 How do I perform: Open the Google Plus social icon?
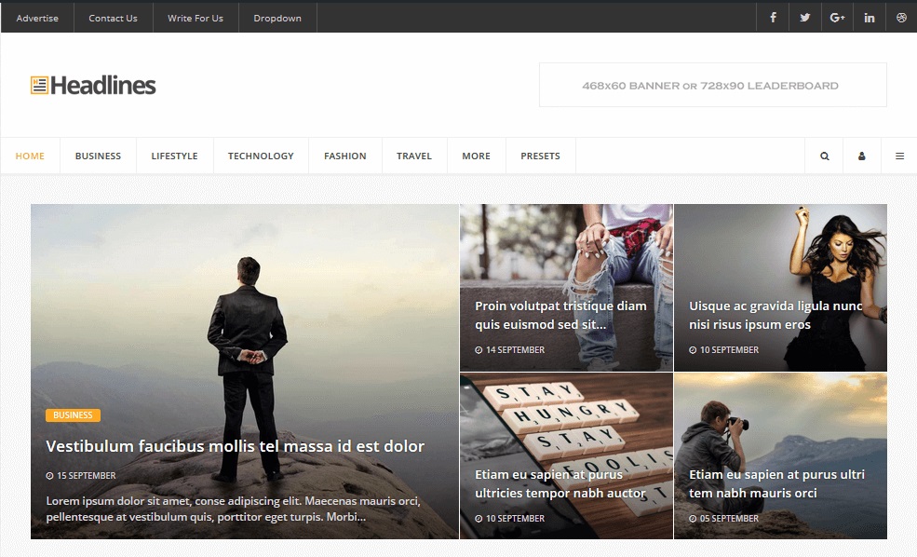(x=837, y=18)
